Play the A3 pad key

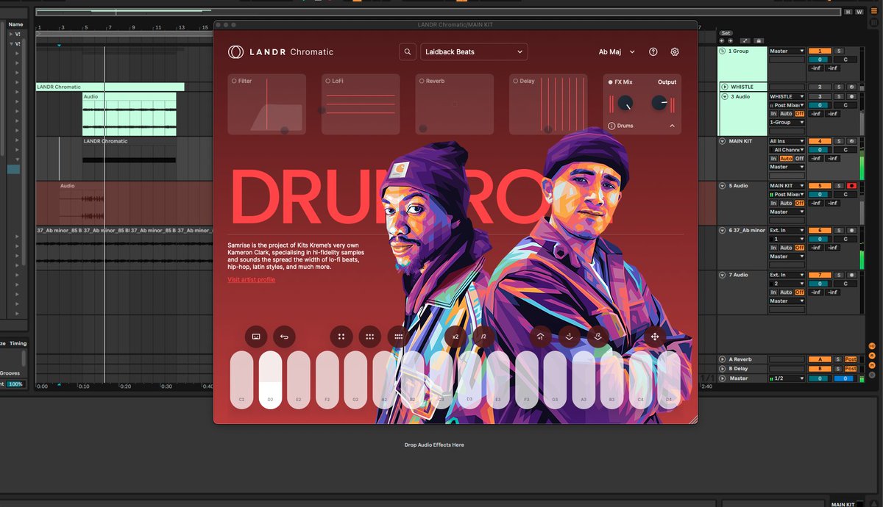584,380
